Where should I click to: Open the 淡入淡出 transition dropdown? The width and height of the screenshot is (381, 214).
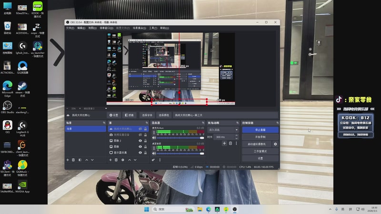pos(223,130)
